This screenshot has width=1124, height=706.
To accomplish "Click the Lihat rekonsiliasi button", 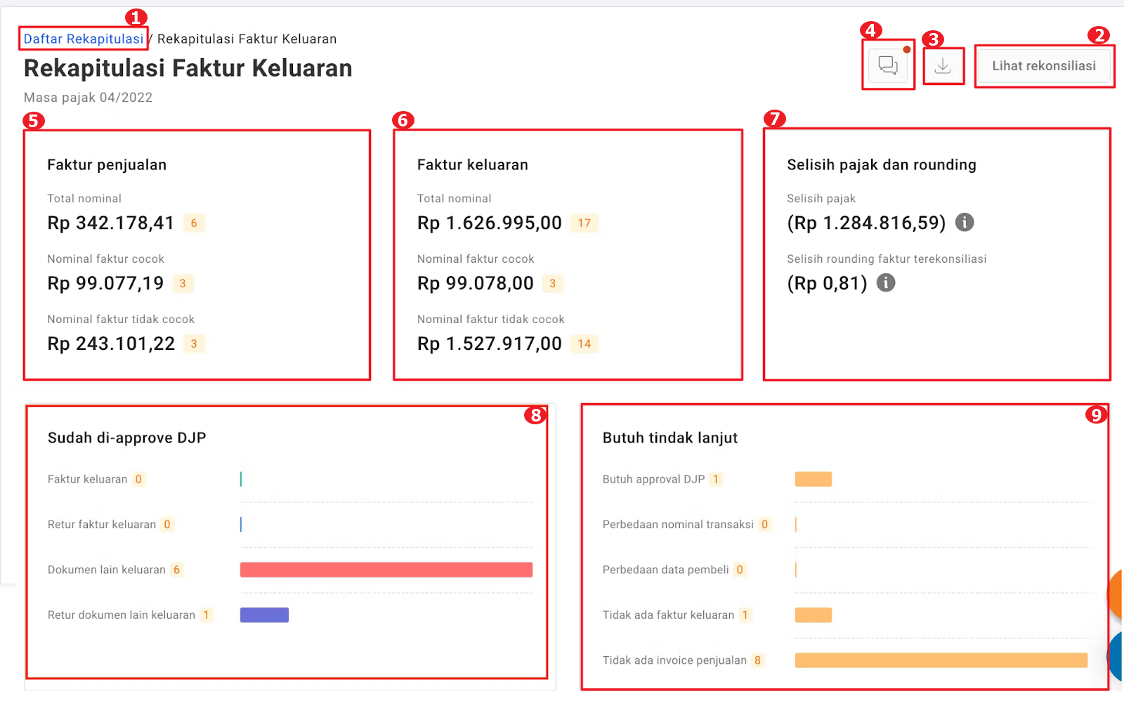I will (1043, 66).
